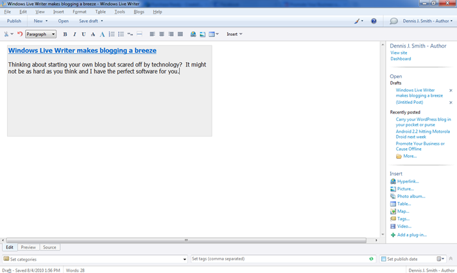Switch to the Source tab

(x=49, y=247)
